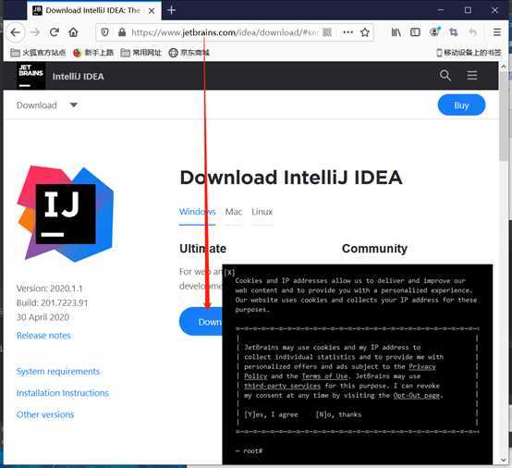Open the Other versions link
Screen dimensions: 512x468
[x=45, y=414]
